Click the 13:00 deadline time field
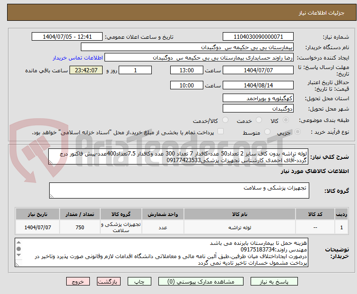357x294 pixels. [x=186, y=70]
